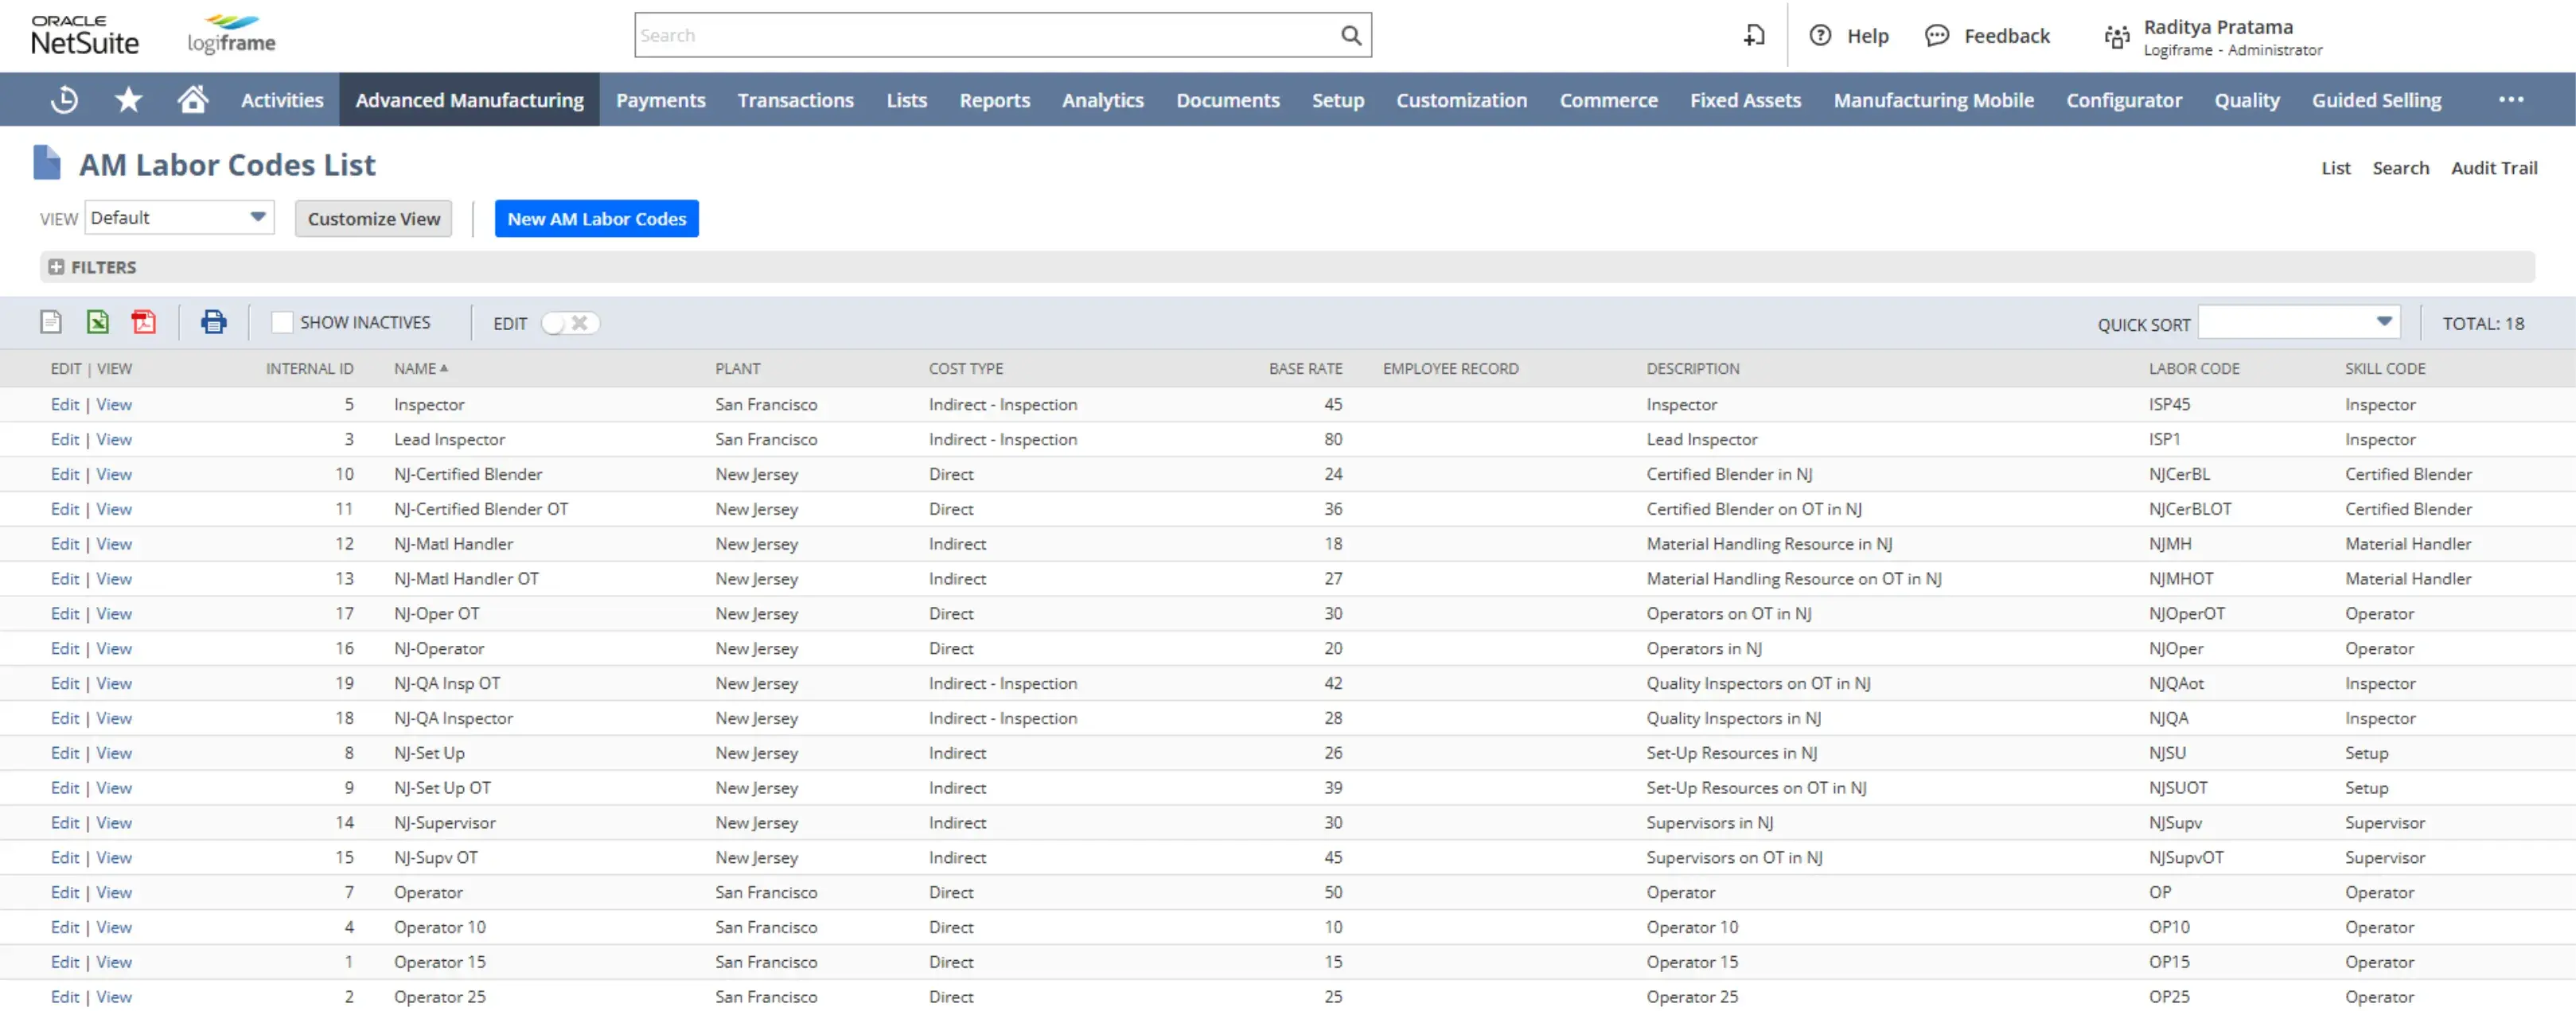This screenshot has width=2576, height=1011.
Task: Click New AM Labor Codes button
Action: click(596, 219)
